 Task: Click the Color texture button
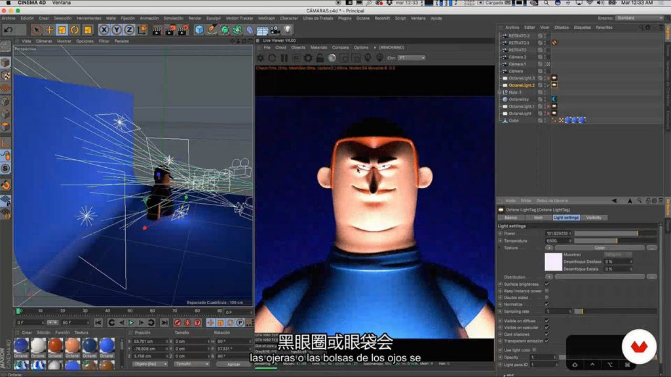(600, 248)
